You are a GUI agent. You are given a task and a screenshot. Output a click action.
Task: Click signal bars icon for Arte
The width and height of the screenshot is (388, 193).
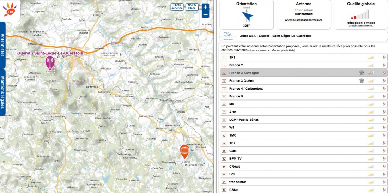tap(371, 112)
